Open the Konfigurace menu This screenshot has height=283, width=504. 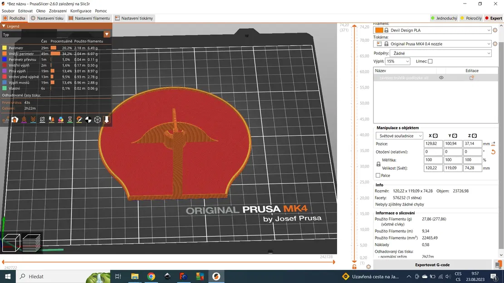tap(81, 11)
